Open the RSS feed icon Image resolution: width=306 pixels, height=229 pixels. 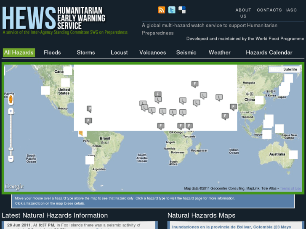[x=162, y=10]
